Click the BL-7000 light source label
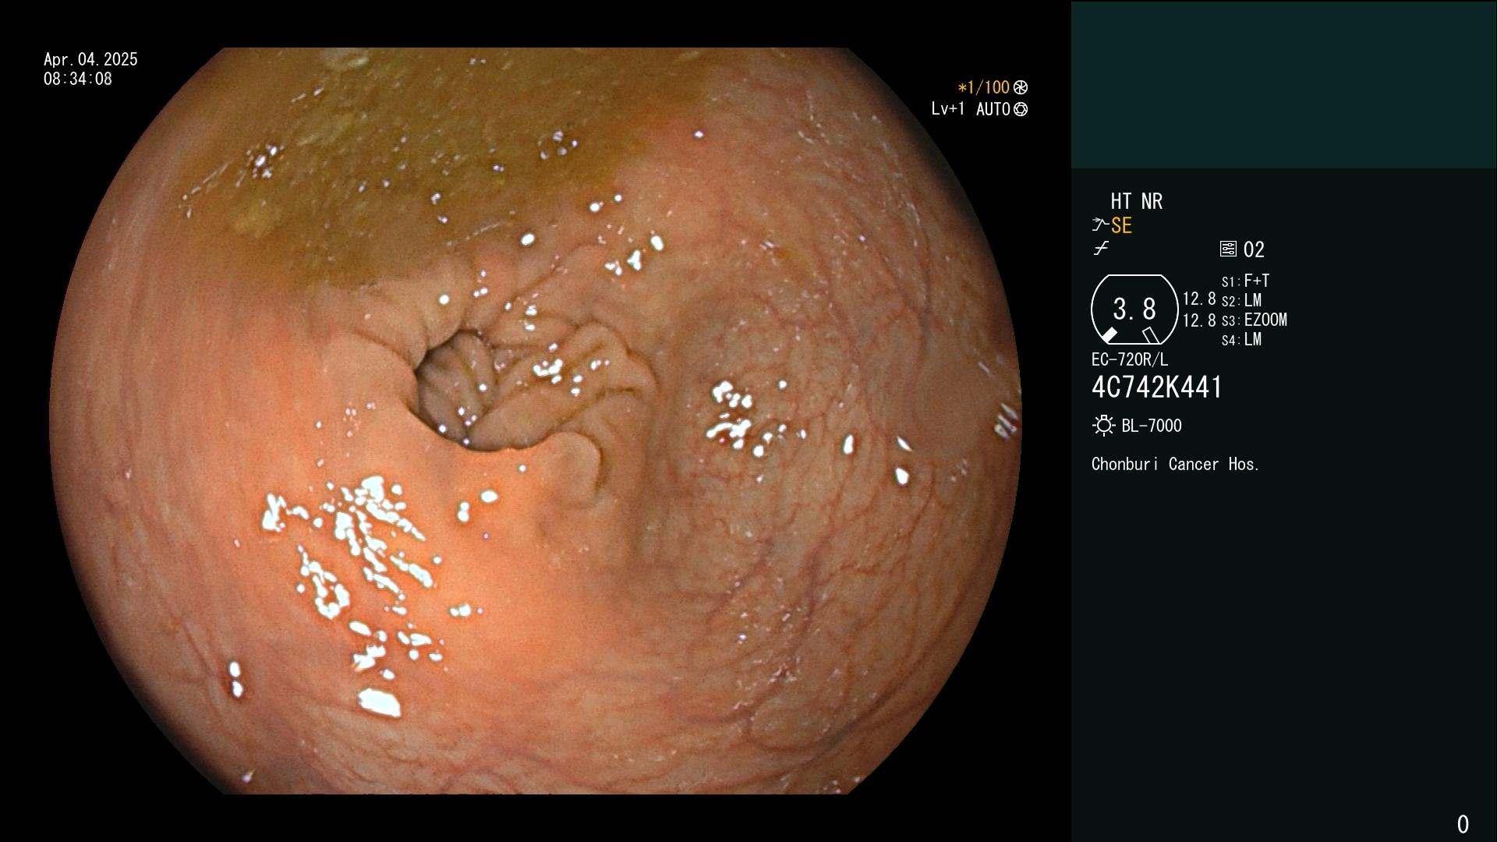The height and width of the screenshot is (842, 1497). tap(1152, 426)
